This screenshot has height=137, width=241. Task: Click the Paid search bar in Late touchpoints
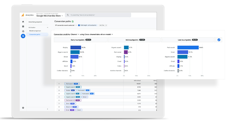click(188, 47)
